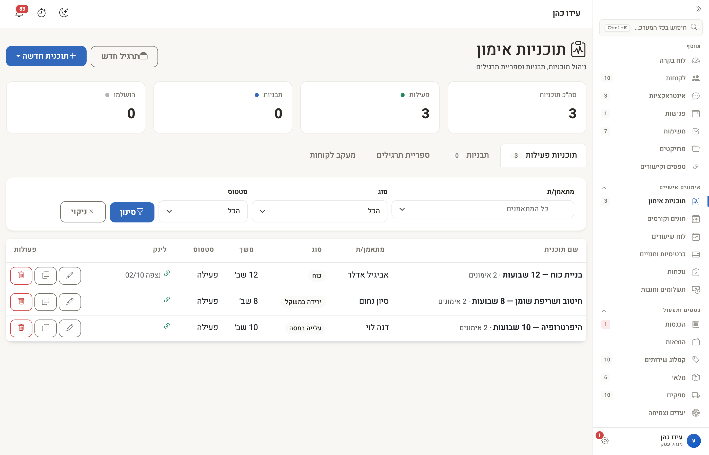The width and height of the screenshot is (709, 455).
Task: Open the timer clock icon
Action: click(x=42, y=13)
